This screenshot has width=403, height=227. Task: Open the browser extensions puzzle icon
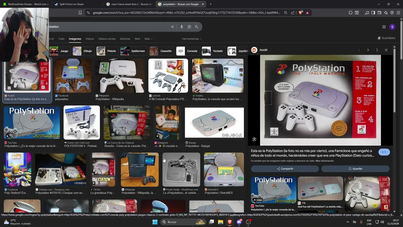pyautogui.click(x=350, y=13)
